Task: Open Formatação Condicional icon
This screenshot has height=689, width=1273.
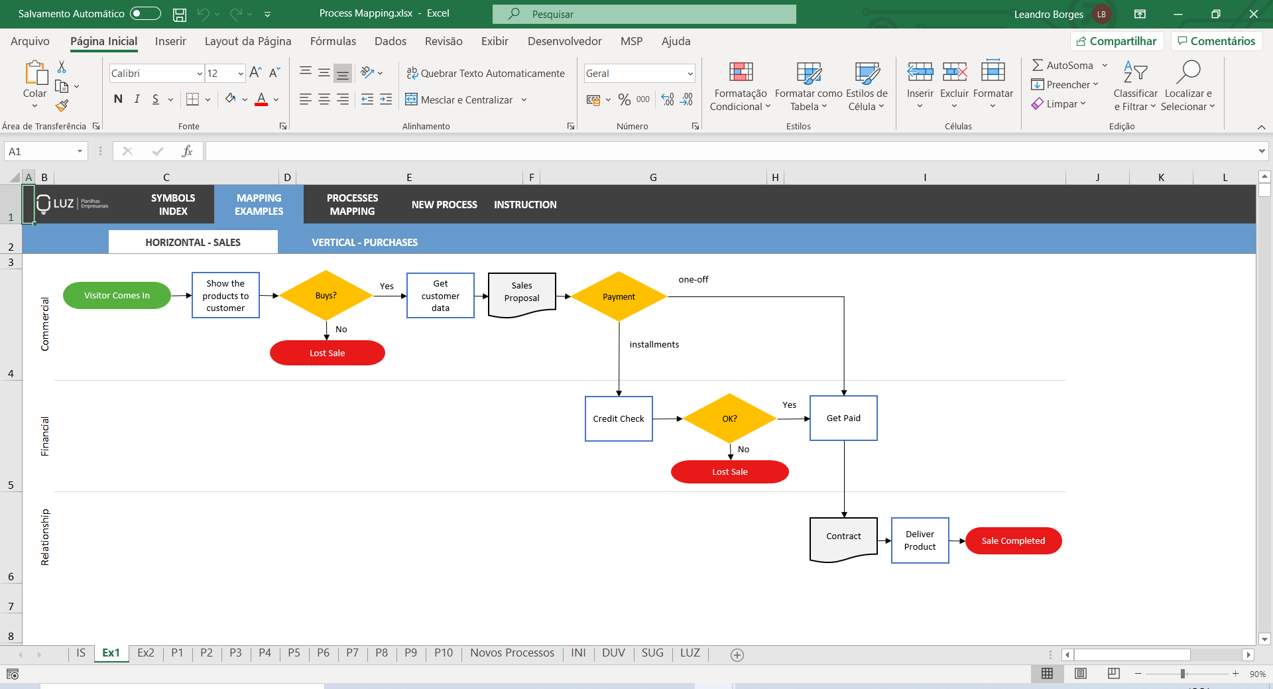Action: 741,86
